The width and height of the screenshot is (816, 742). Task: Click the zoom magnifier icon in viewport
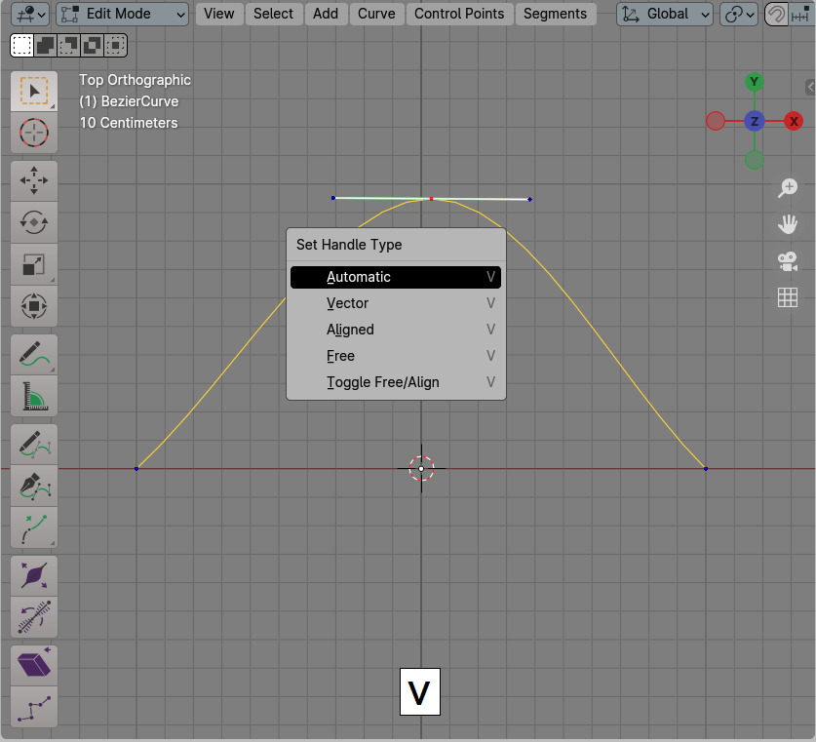click(x=788, y=188)
